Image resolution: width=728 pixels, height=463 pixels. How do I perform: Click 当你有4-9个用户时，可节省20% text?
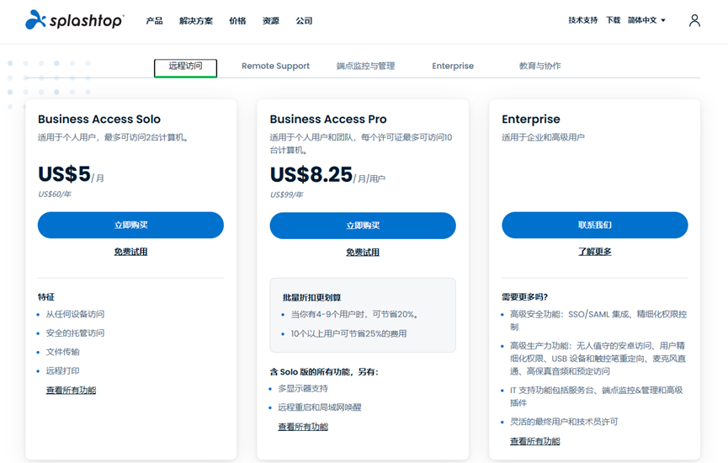coord(354,314)
